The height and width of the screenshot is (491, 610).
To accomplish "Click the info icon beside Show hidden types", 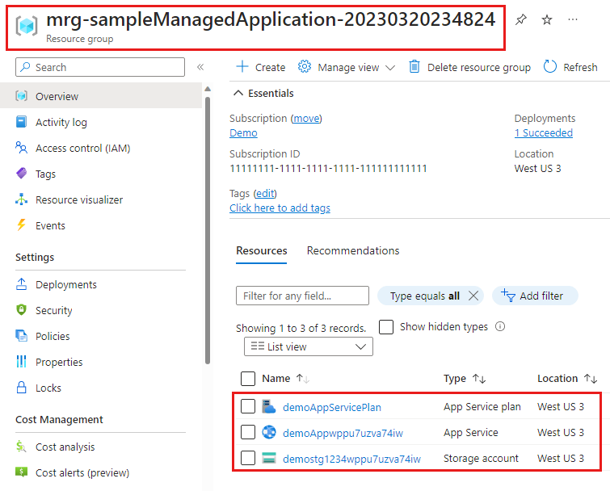I will 499,327.
